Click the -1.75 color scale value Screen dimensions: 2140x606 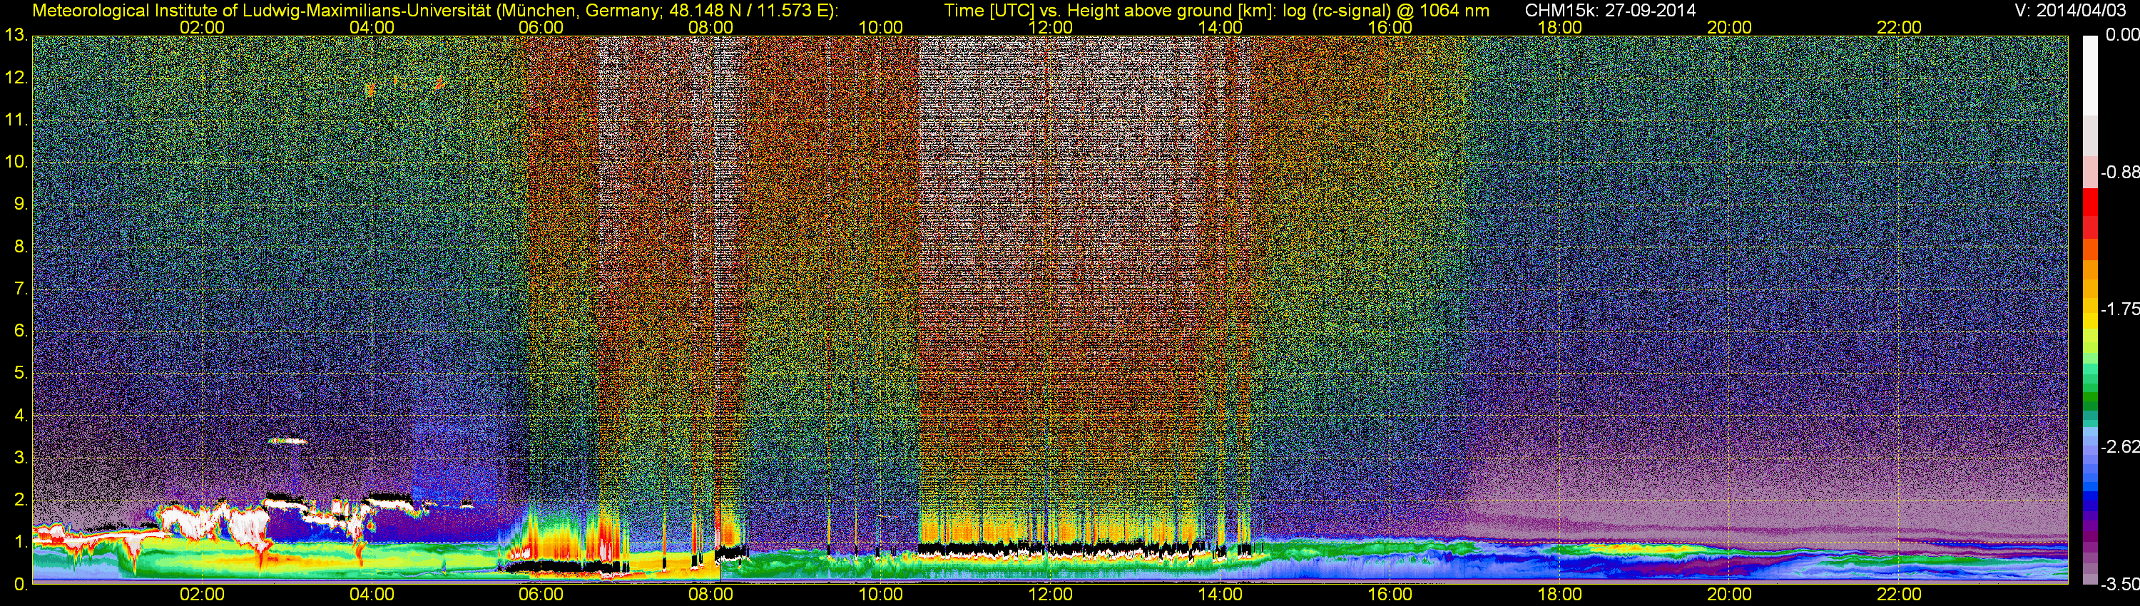[x=2119, y=309]
